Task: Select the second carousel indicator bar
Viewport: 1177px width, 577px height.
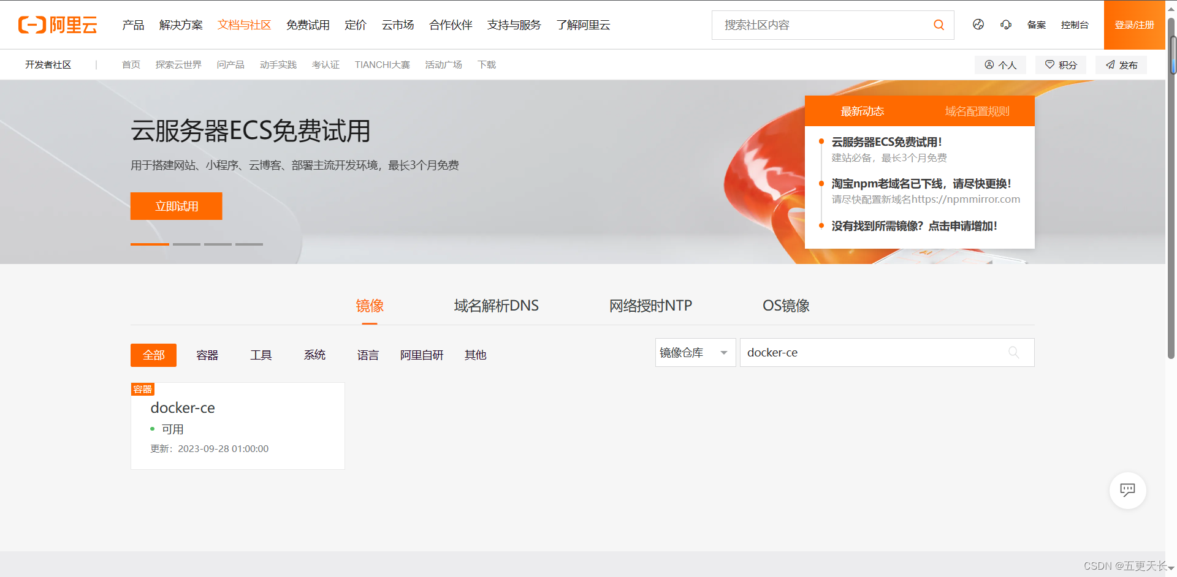Action: tap(186, 244)
